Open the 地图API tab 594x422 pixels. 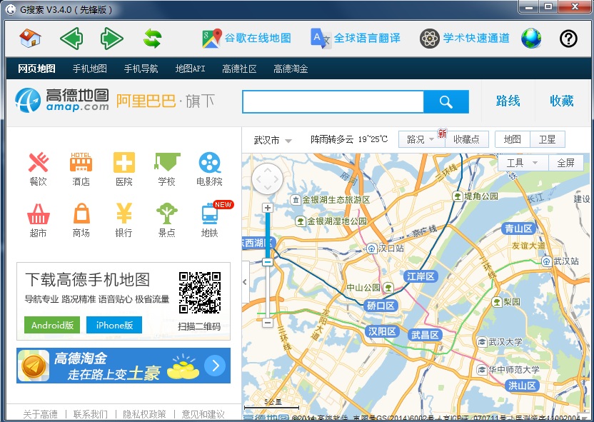pyautogui.click(x=190, y=69)
